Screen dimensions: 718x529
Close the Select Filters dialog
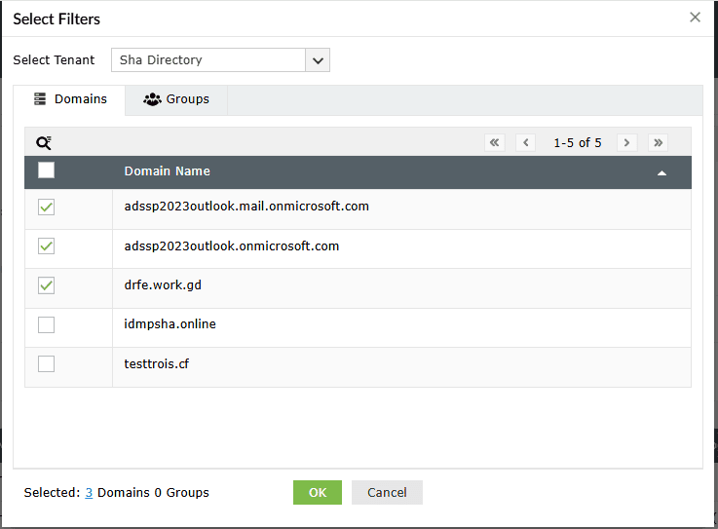[x=695, y=18]
